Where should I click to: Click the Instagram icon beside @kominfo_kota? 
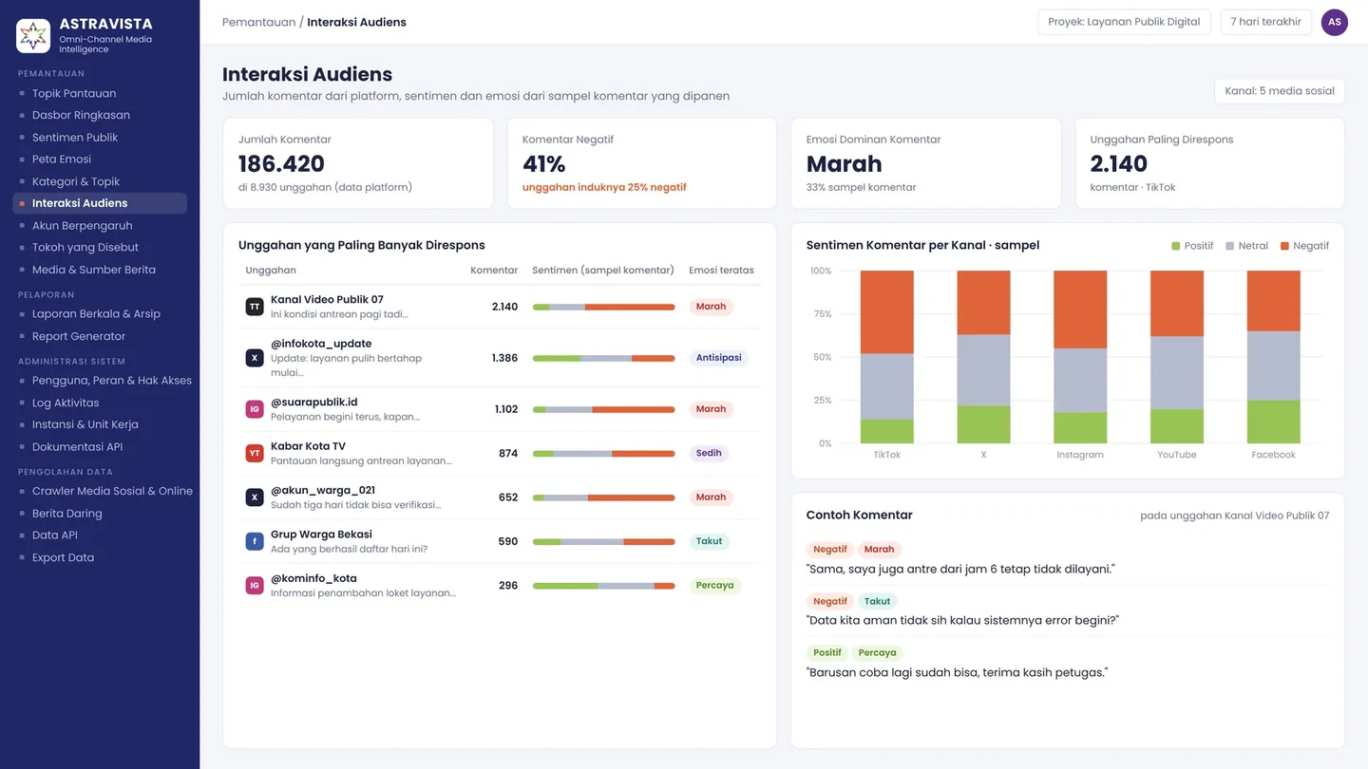pyautogui.click(x=255, y=586)
